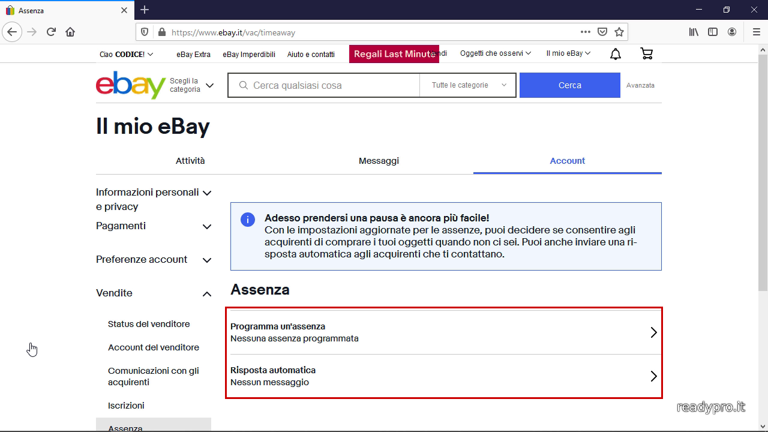Click the blue Cerca button
The image size is (768, 432).
tap(569, 85)
